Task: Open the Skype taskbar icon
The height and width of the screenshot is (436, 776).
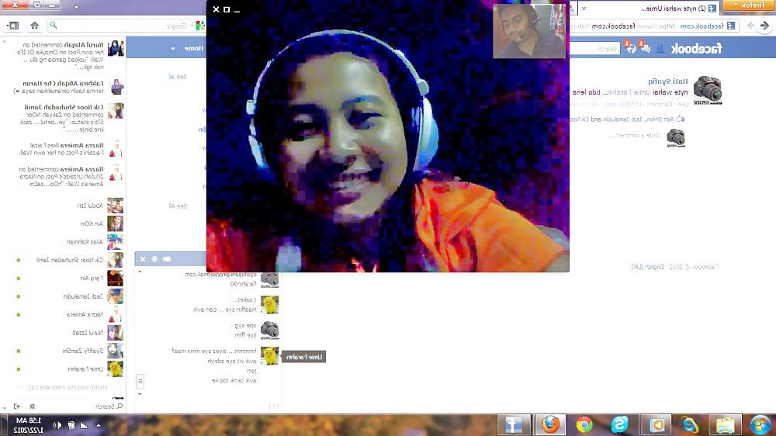Action: pyautogui.click(x=619, y=424)
